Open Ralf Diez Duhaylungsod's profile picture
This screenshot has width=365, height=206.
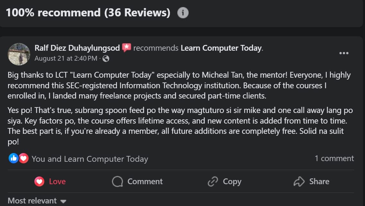tap(19, 54)
